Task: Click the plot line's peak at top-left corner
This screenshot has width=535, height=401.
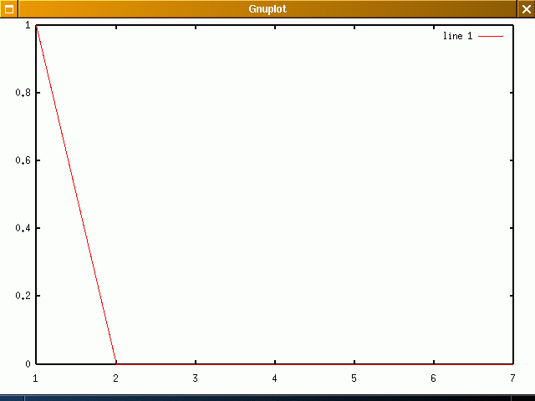Action: click(36, 26)
